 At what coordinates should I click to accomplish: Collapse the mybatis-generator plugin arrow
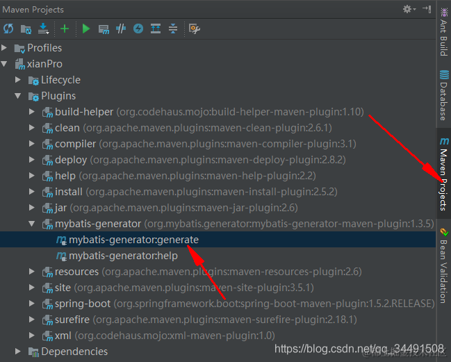click(x=32, y=224)
